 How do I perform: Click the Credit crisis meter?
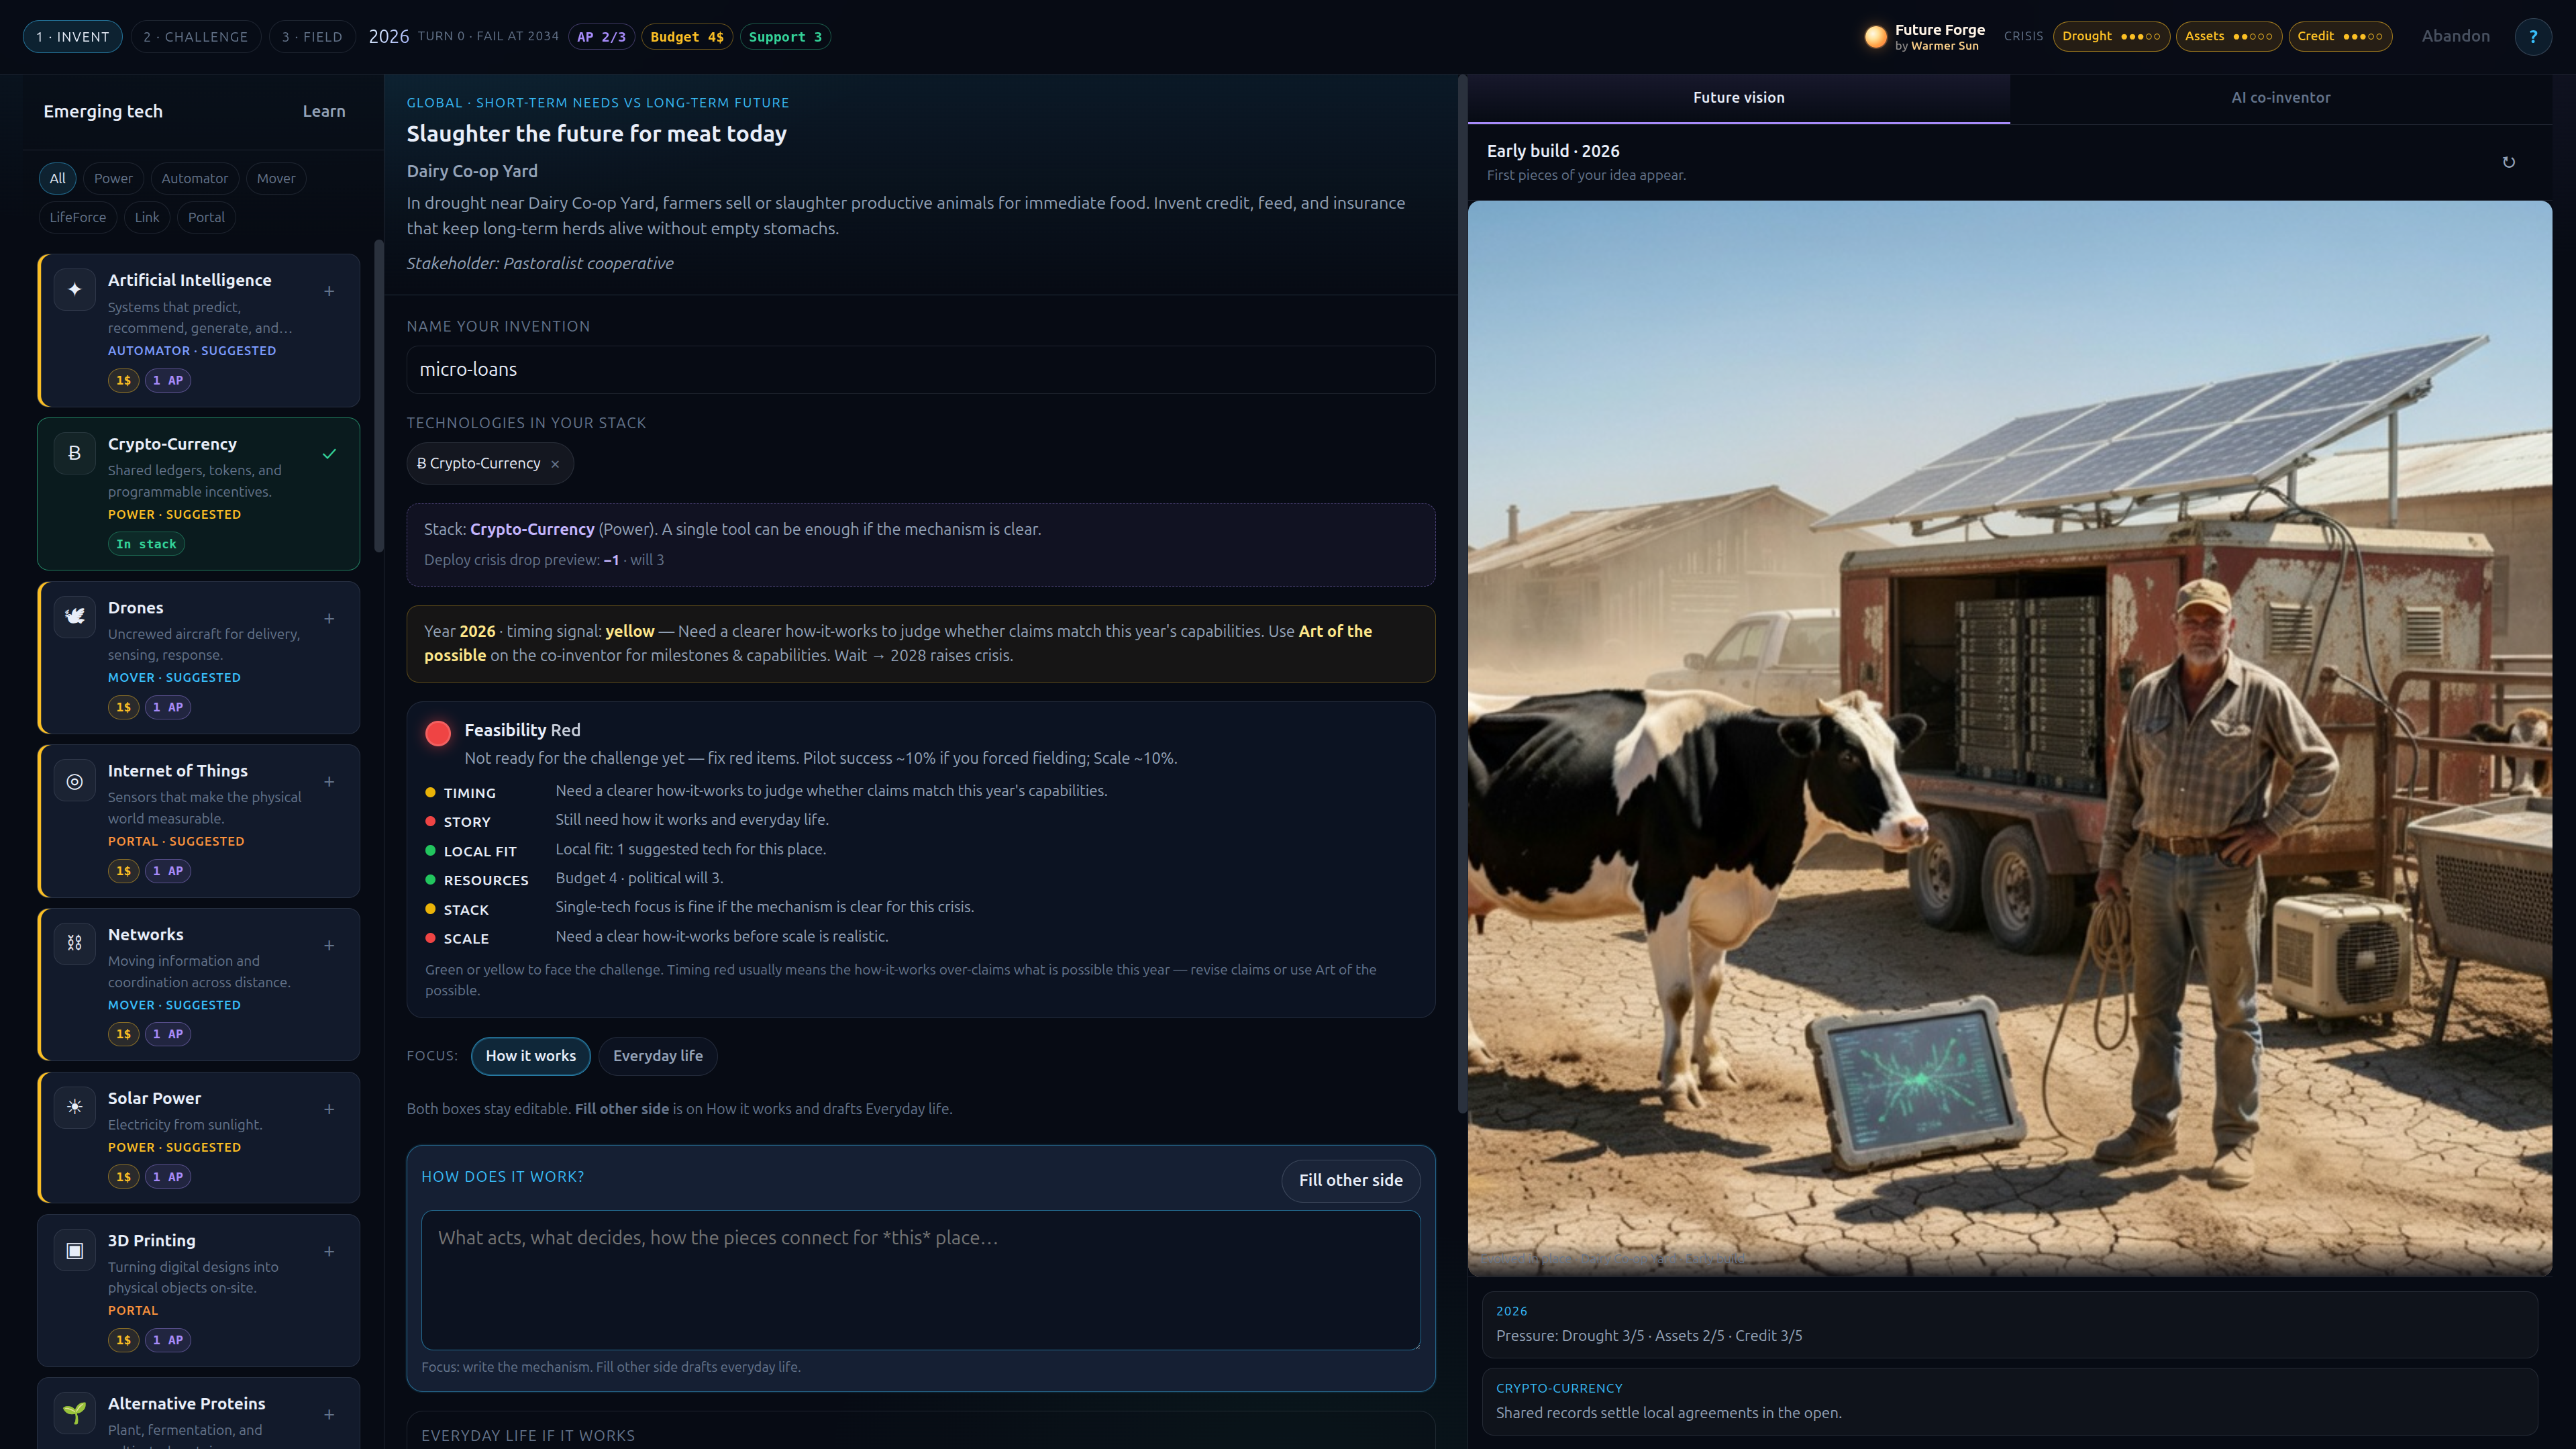click(2339, 36)
